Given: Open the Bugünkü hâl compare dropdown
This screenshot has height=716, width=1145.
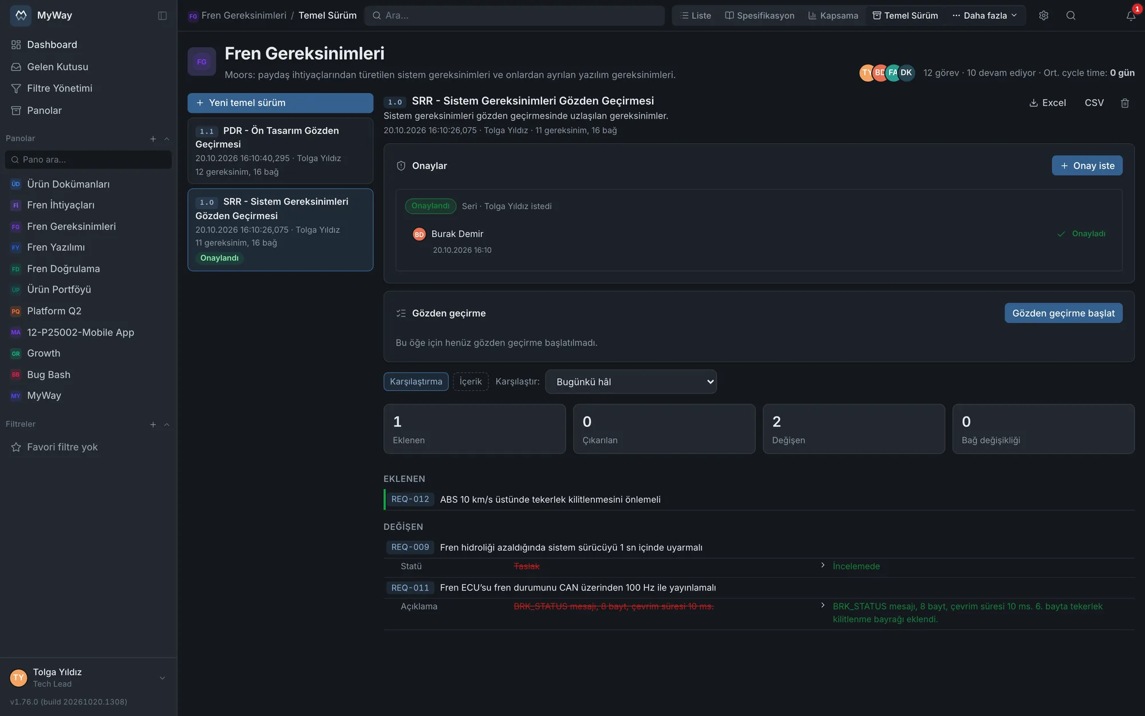Looking at the screenshot, I should coord(631,381).
